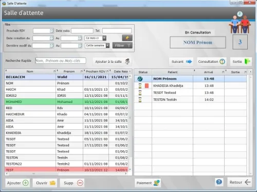The width and height of the screenshot is (257, 192).
Task: Click hourglass icon in TESTDN Testdn row
Action: tap(140, 99)
